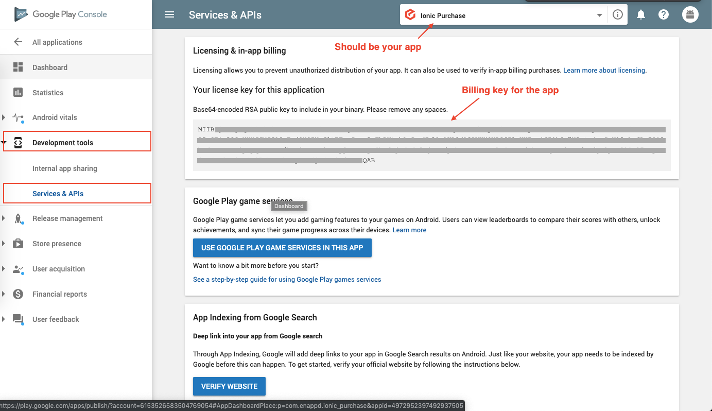Click the 'App Indexing from Google Search' heading

tap(255, 317)
